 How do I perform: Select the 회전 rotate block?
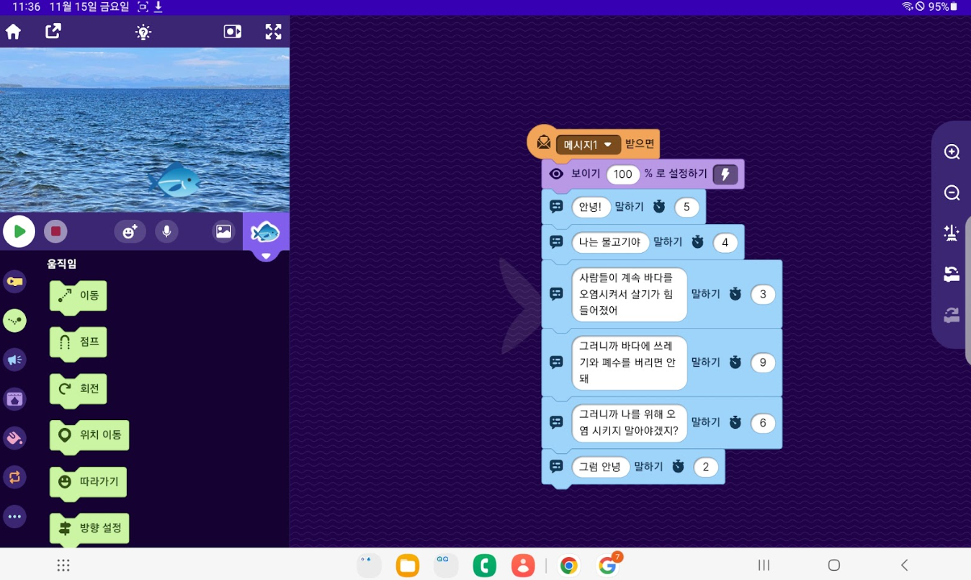tap(78, 389)
